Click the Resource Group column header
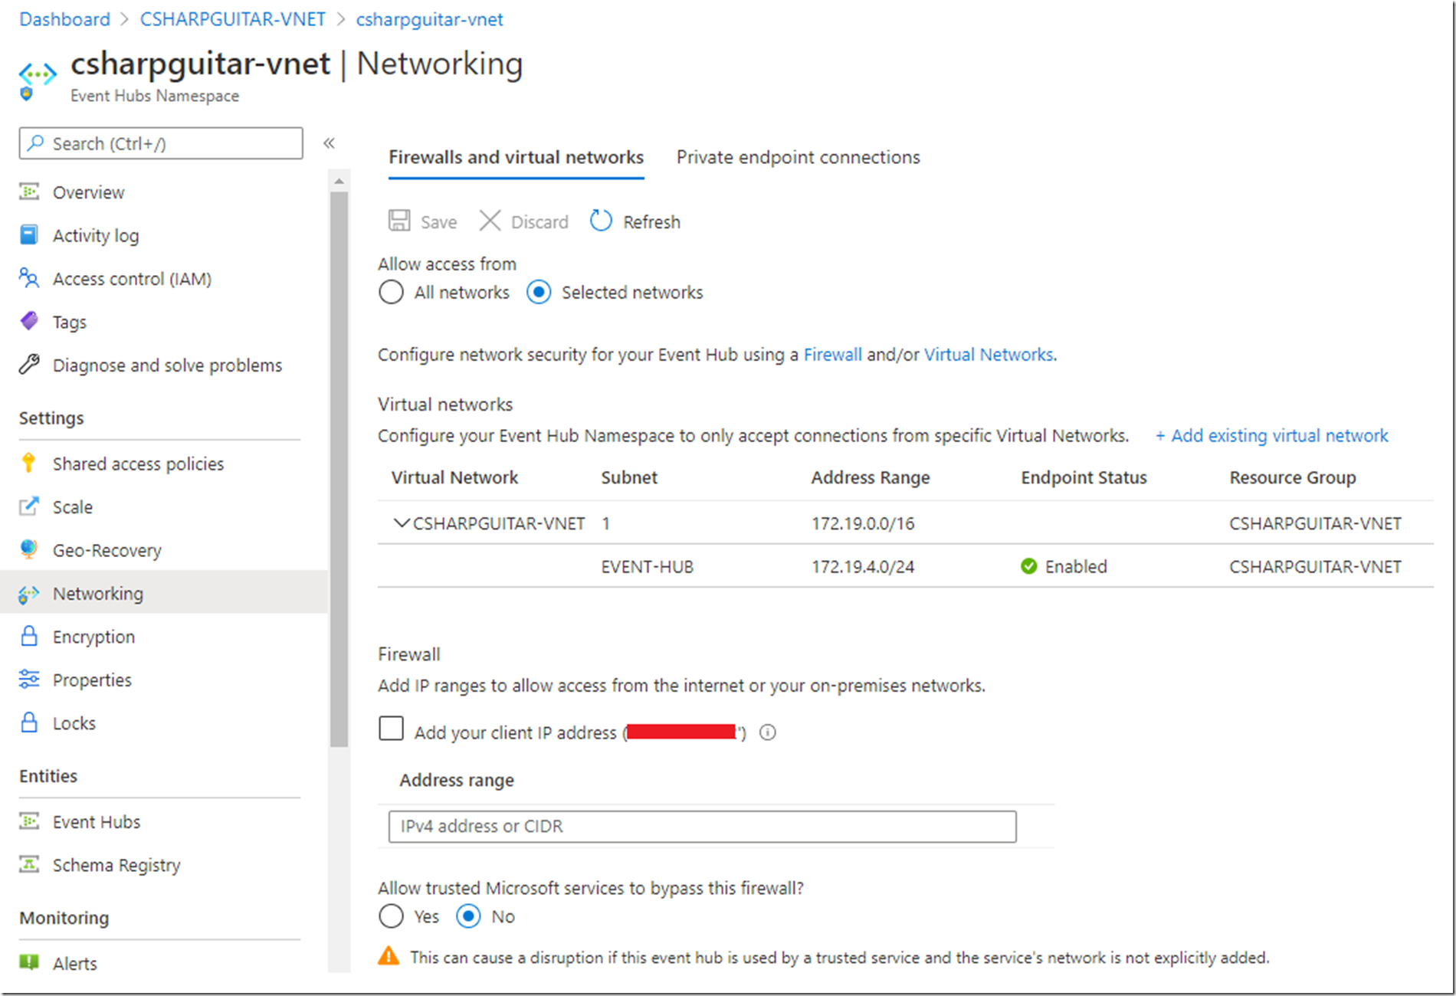 (x=1293, y=477)
